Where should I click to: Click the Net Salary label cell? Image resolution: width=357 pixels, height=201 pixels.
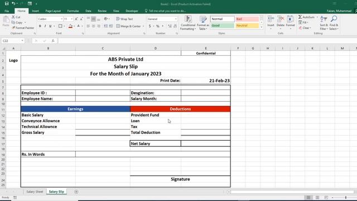point(156,143)
